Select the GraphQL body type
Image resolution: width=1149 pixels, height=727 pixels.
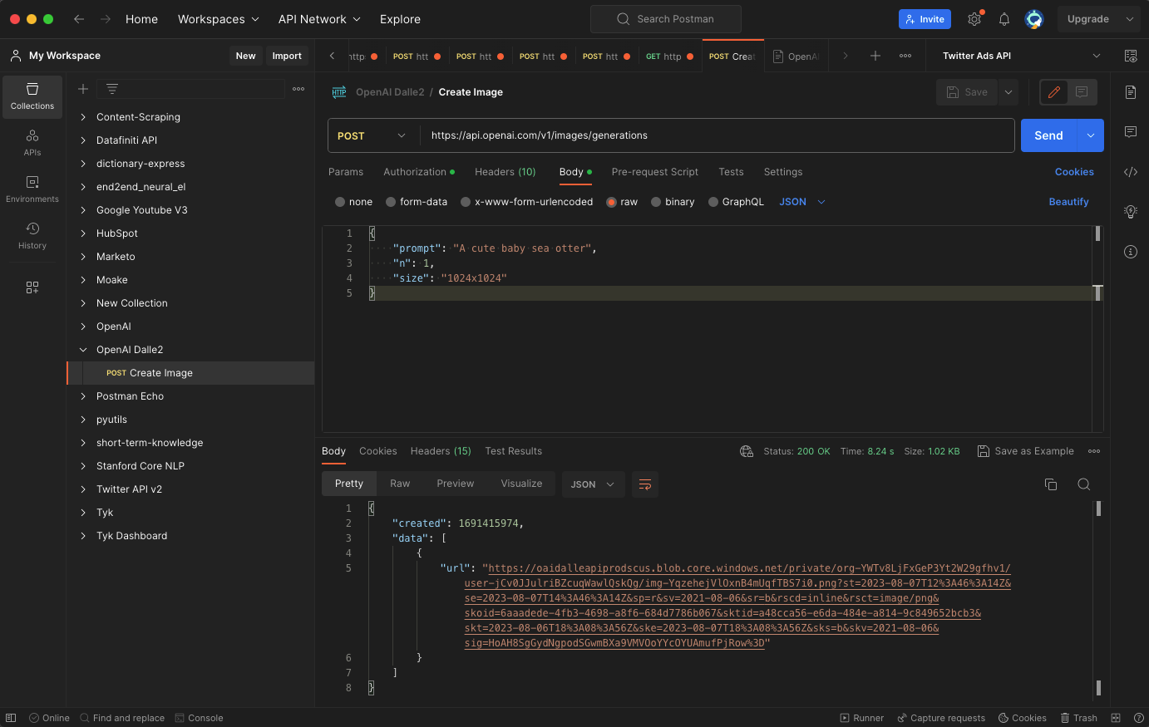tap(713, 202)
